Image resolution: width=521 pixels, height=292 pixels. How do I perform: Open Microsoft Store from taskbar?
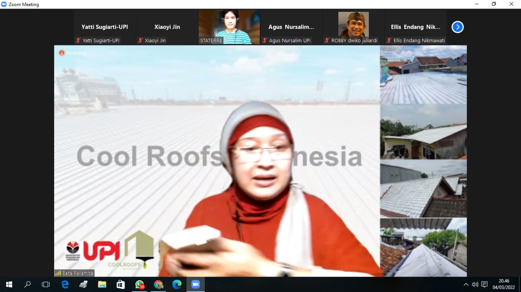(x=120, y=284)
